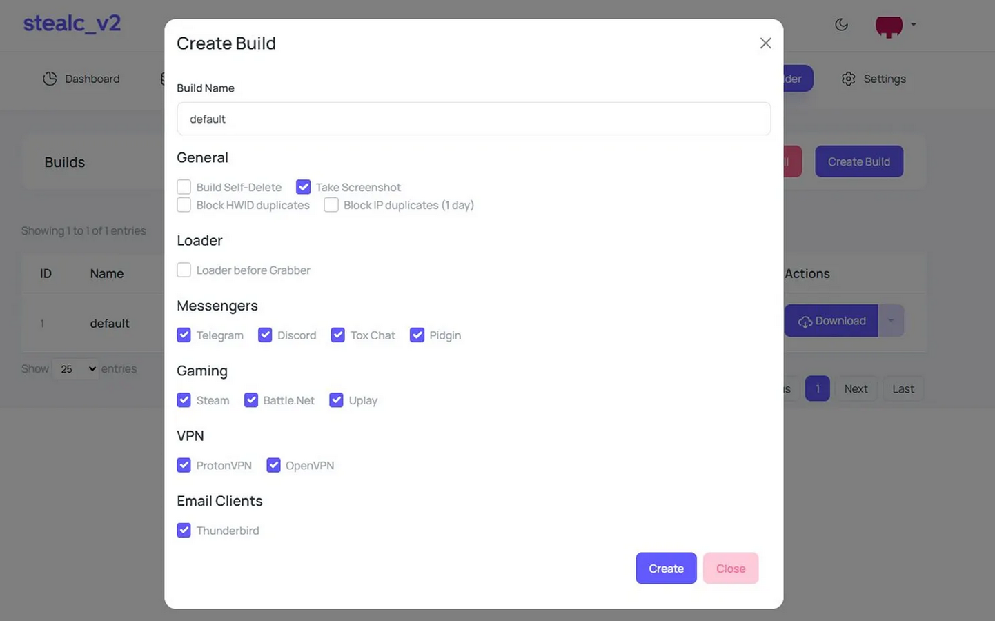The image size is (995, 621).
Task: Open the Settings navigation item
Action: 874,79
